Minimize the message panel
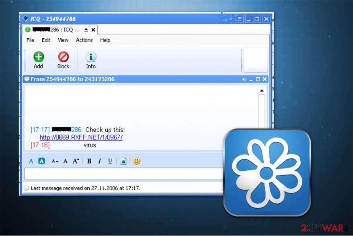Image resolution: width=353 pixels, height=236 pixels. coord(251,79)
